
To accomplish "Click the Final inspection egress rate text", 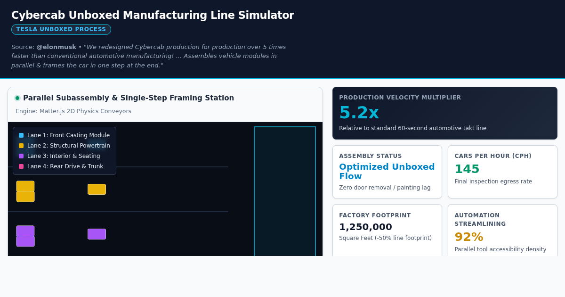I will tap(493, 181).
